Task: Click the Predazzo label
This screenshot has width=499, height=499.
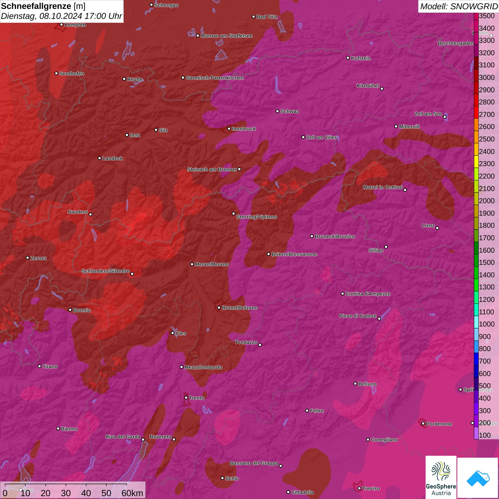Action: 246,342
